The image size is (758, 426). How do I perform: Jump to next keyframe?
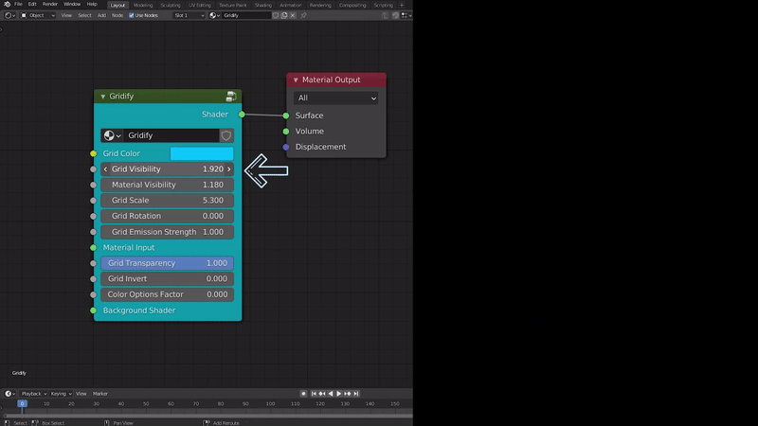pyautogui.click(x=348, y=394)
